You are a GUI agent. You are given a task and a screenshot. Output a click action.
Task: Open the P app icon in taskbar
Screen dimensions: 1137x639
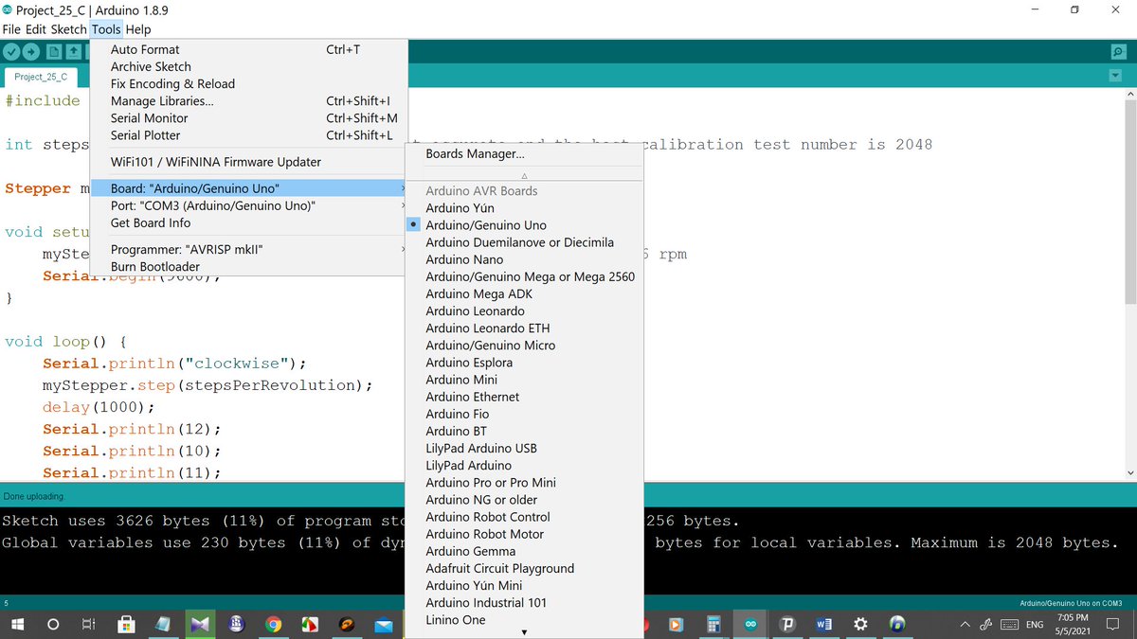[786, 625]
